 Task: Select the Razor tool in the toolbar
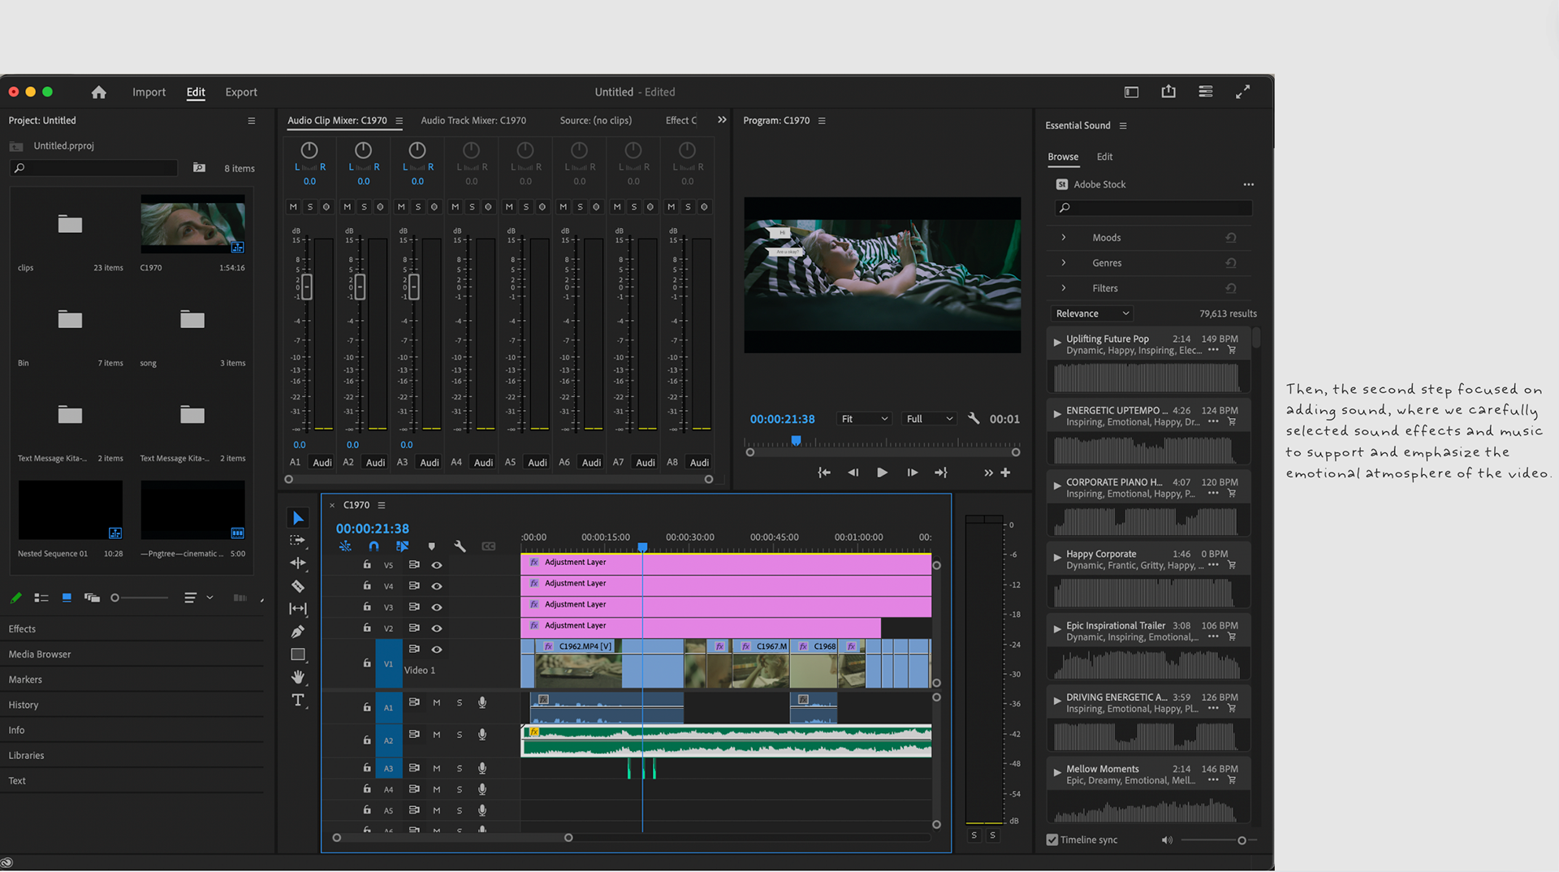298,586
